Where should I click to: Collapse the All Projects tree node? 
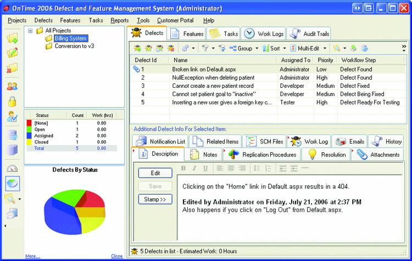pyautogui.click(x=30, y=31)
